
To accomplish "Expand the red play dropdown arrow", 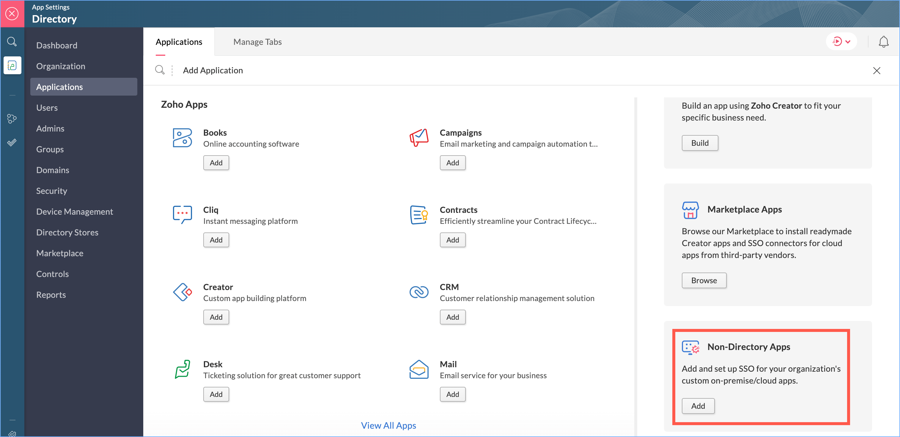I will [848, 42].
